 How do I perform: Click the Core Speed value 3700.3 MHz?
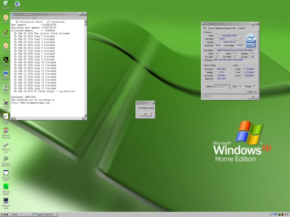pos(221,69)
